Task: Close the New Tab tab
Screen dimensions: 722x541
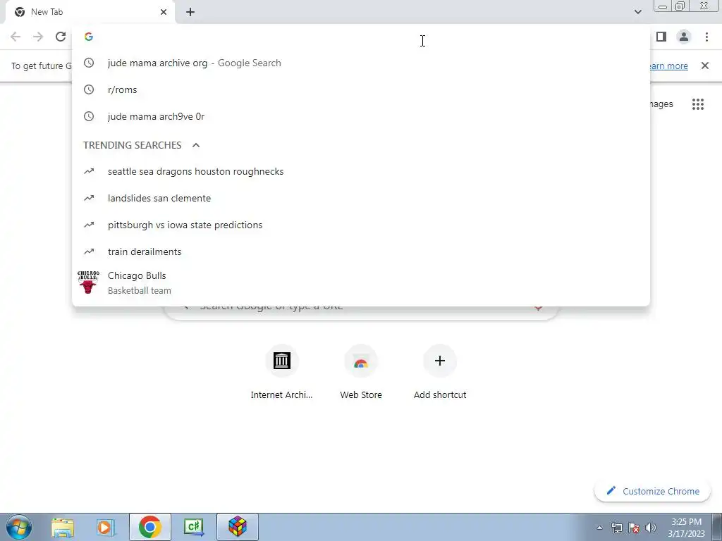Action: [164, 12]
